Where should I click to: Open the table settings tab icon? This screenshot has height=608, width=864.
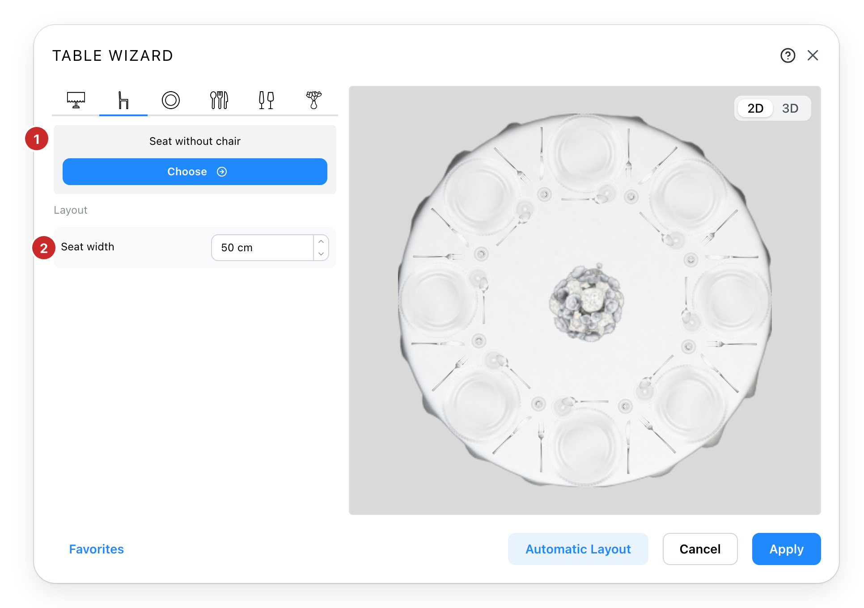click(x=76, y=100)
